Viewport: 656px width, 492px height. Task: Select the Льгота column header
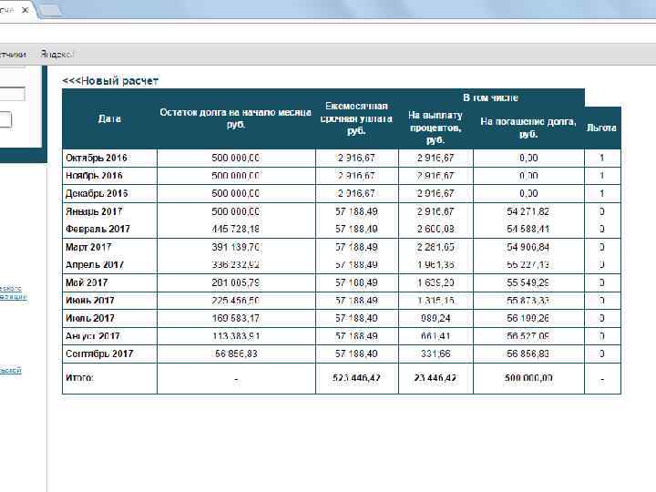[601, 128]
